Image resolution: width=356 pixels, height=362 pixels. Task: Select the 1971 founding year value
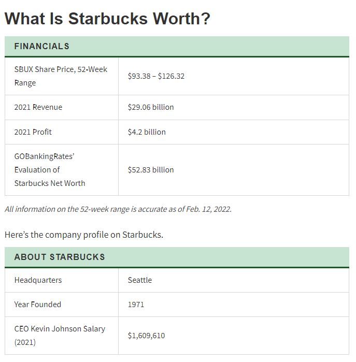point(136,305)
